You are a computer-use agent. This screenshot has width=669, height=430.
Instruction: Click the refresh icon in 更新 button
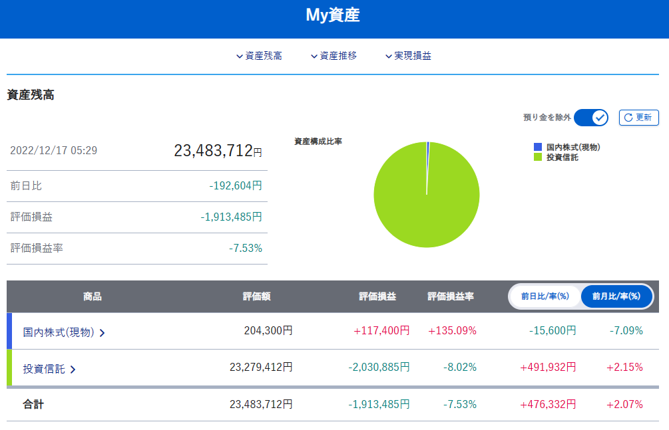[x=628, y=118]
